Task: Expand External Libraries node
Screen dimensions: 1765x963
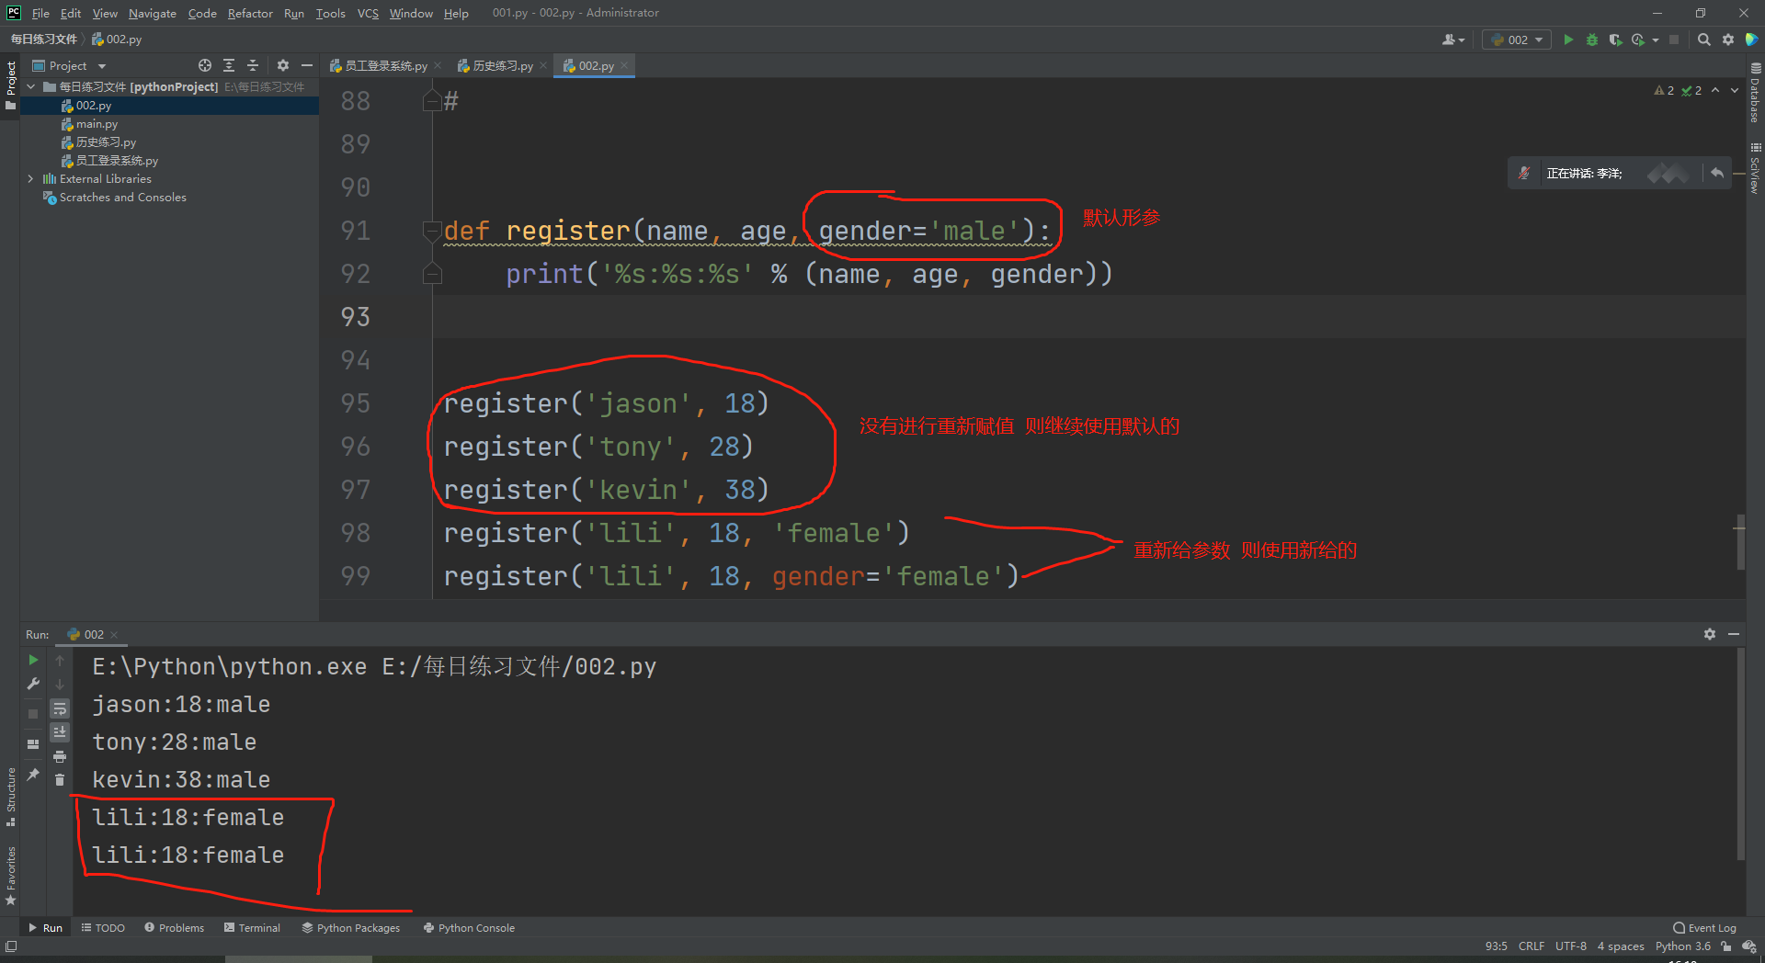Action: click(x=31, y=178)
